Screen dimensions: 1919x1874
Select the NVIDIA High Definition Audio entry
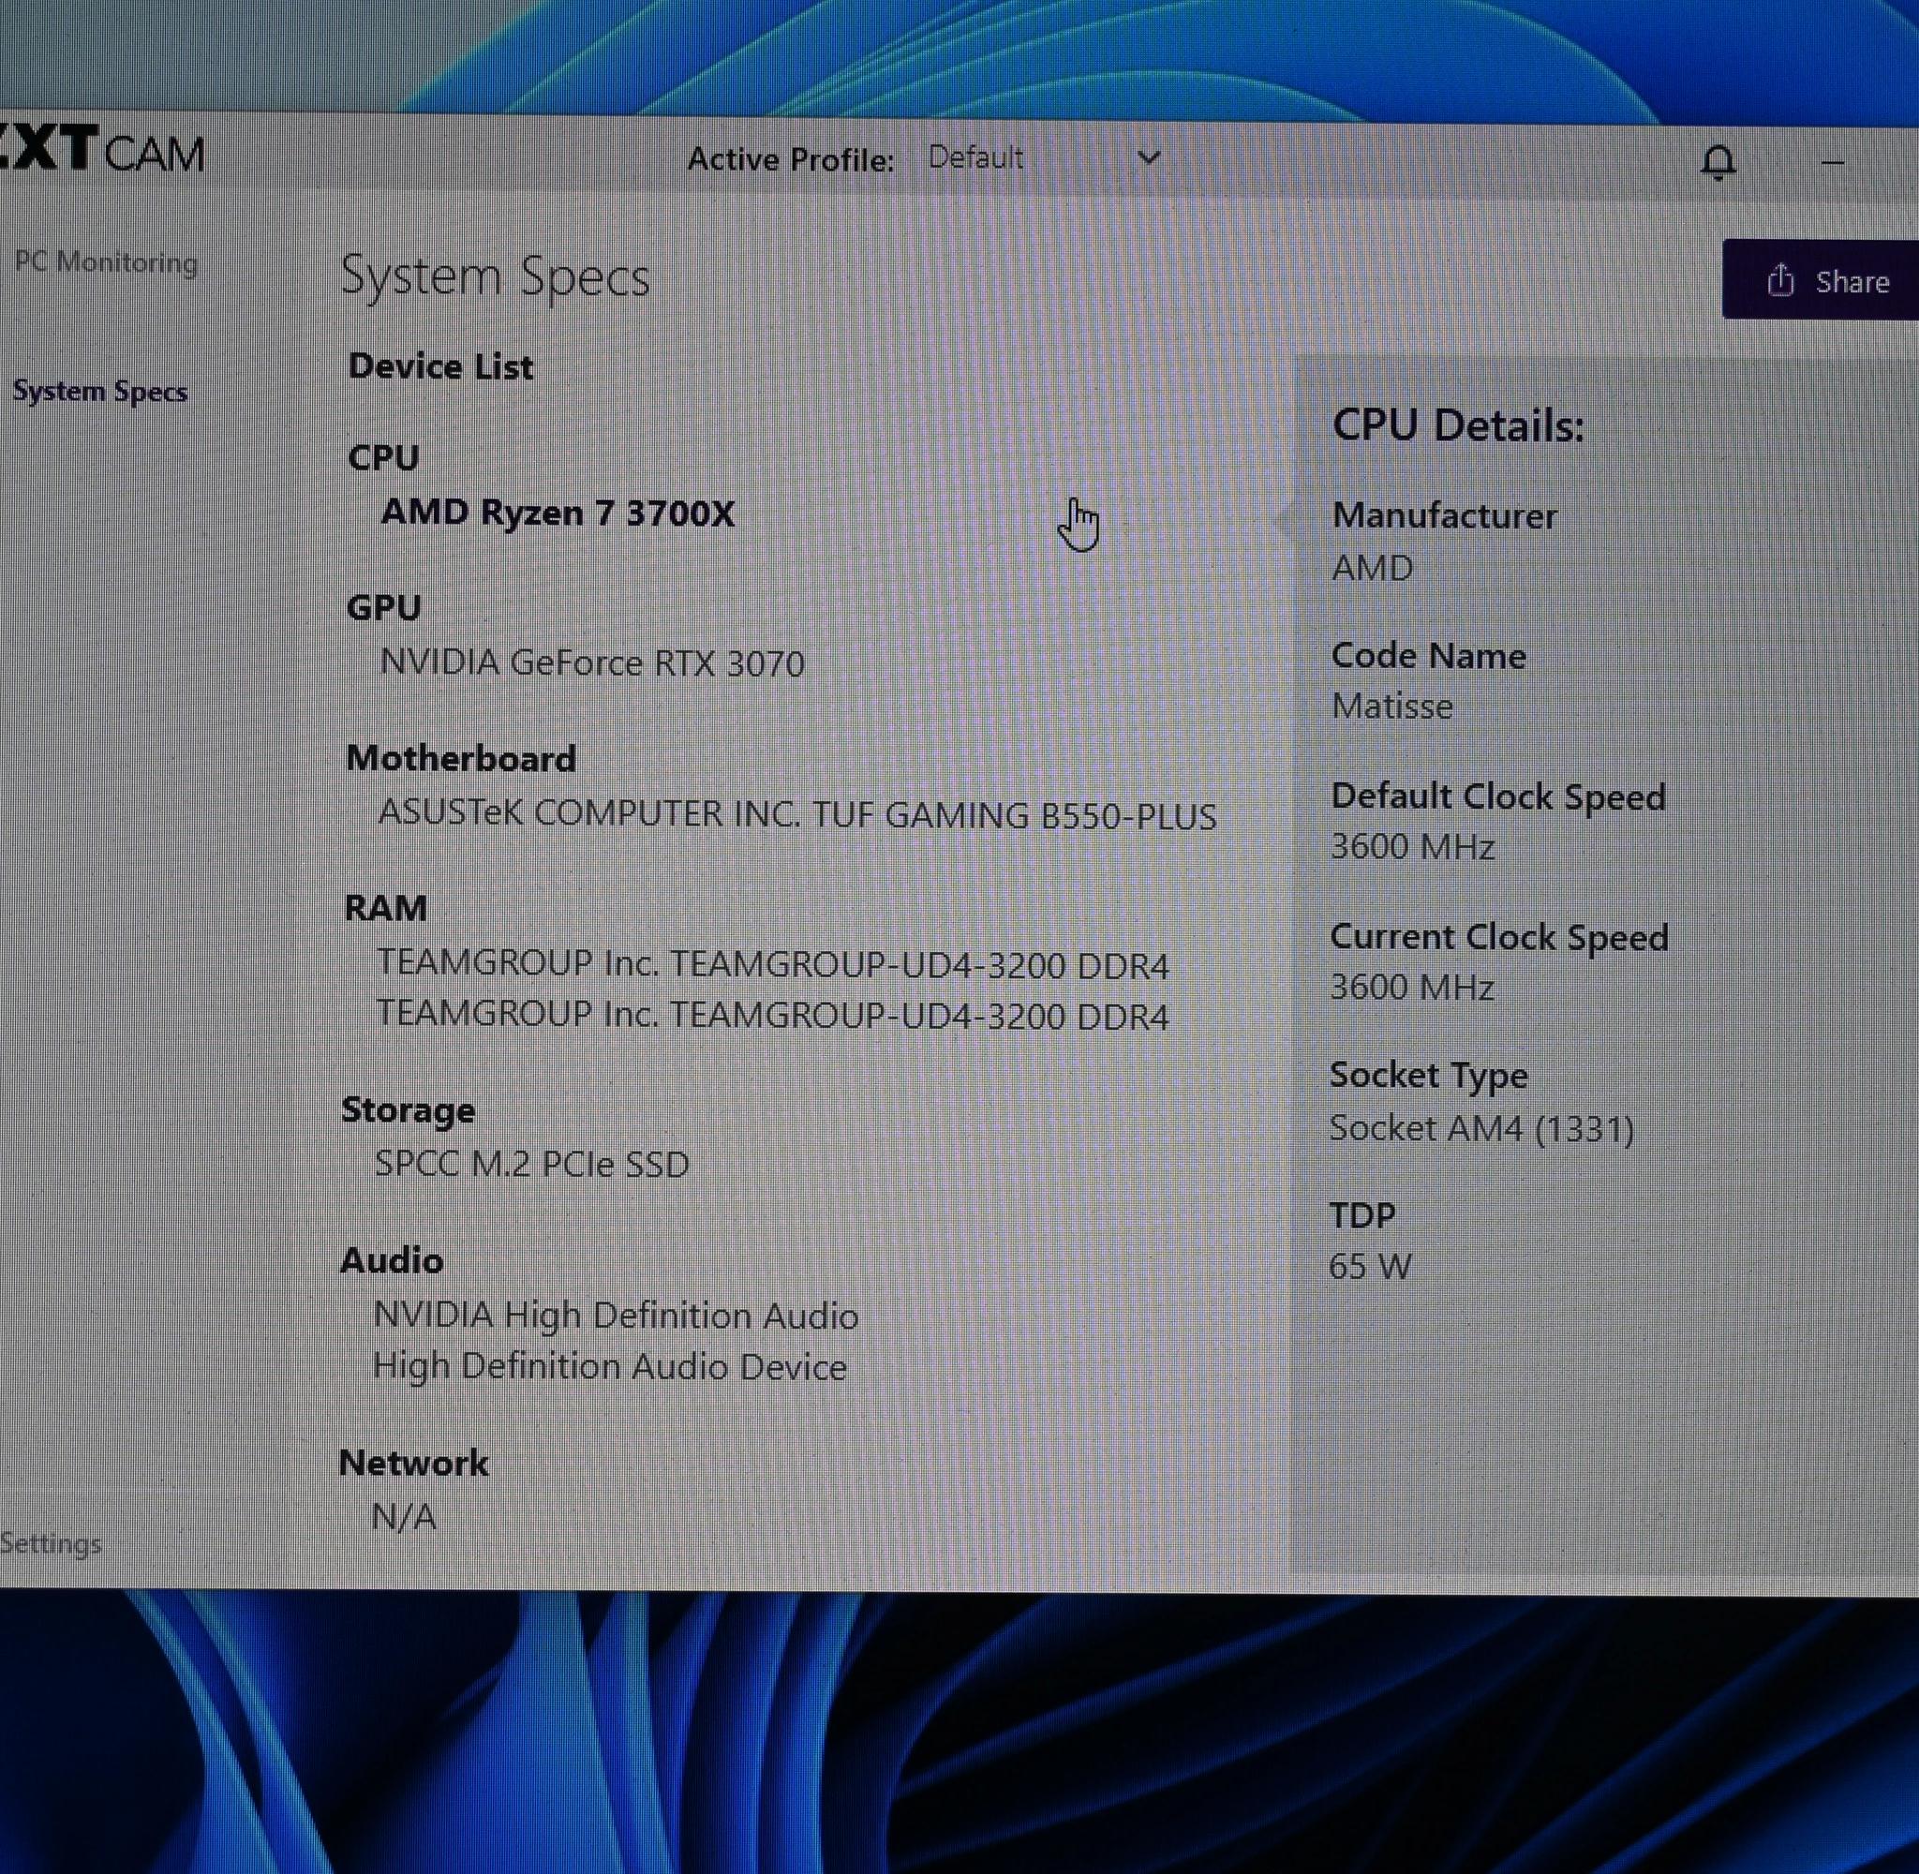tap(616, 1315)
